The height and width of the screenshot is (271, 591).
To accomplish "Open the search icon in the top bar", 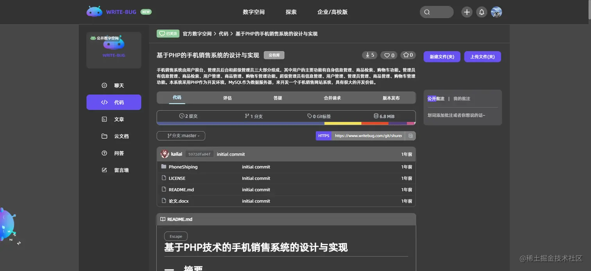I will click(x=426, y=12).
